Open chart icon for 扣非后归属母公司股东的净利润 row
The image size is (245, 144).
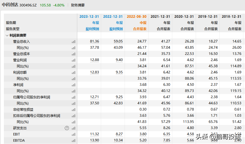point(73,116)
